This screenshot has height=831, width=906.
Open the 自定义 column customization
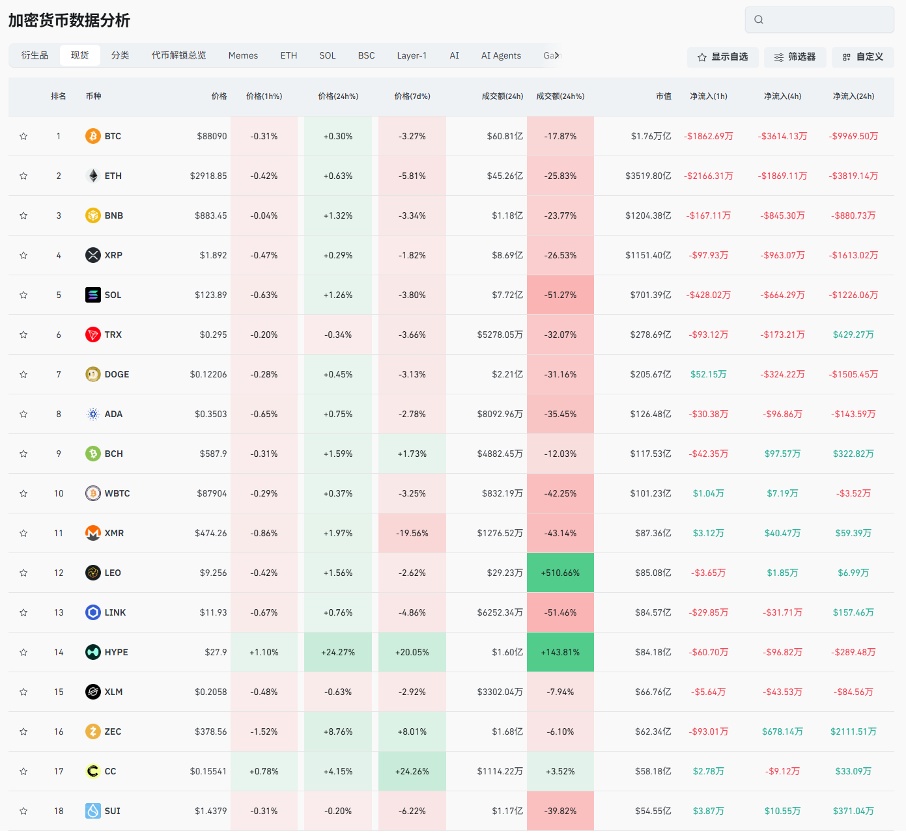coord(862,57)
